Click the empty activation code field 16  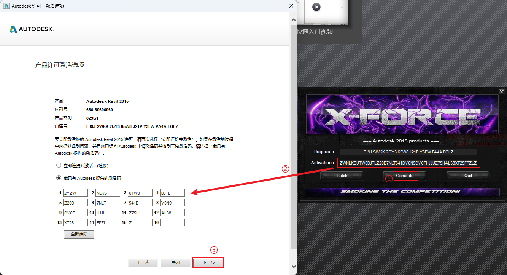coord(172,222)
